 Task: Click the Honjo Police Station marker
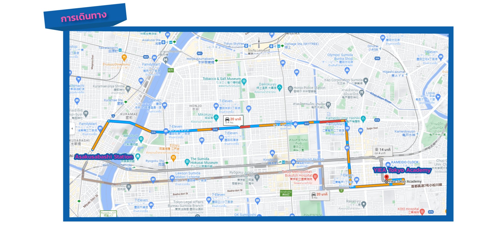290,89
